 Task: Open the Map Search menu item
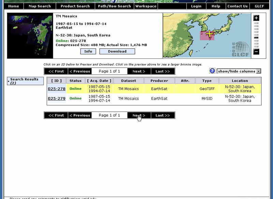point(40,6)
